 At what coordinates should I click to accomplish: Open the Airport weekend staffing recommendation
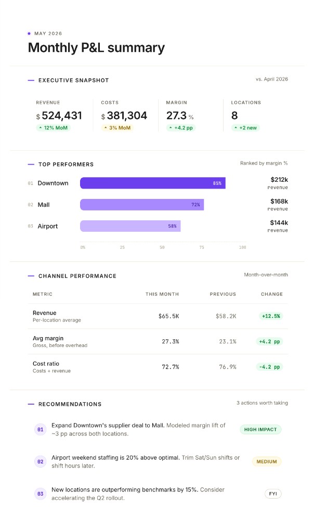tap(146, 462)
